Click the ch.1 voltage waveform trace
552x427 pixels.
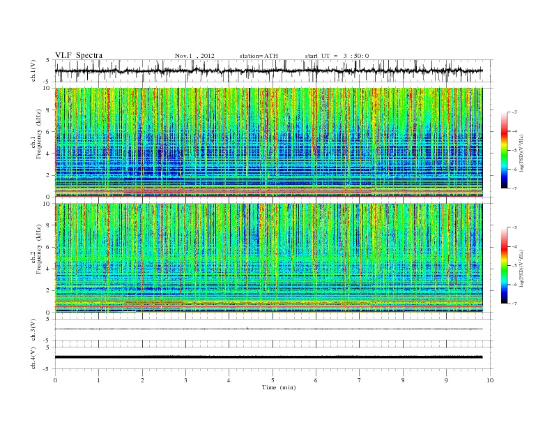268,70
